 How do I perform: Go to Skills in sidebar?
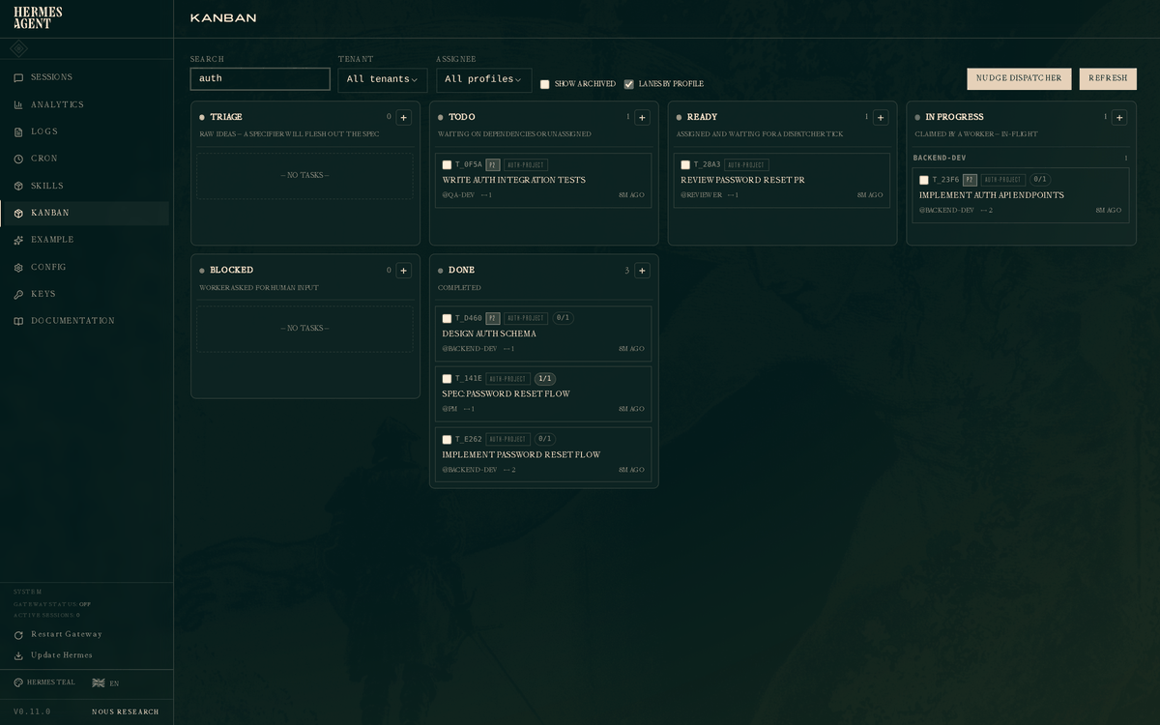click(84, 186)
